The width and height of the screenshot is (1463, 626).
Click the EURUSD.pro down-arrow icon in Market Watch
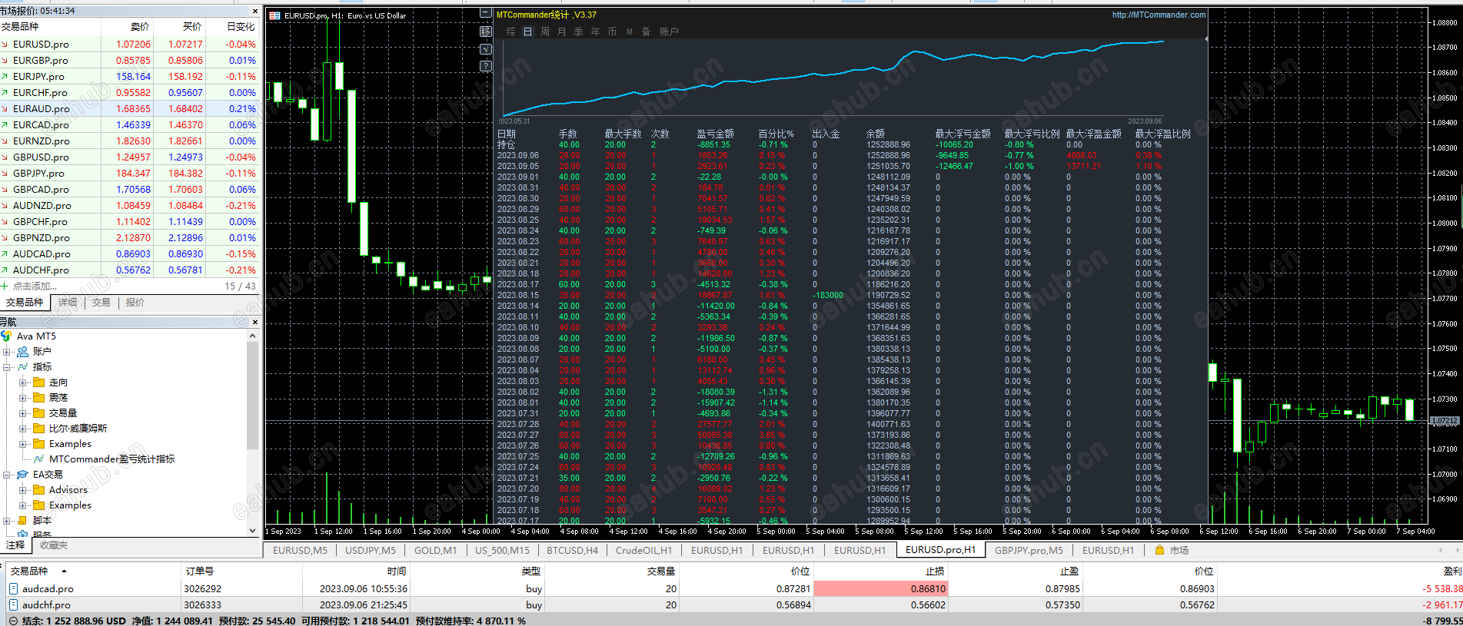5,45
